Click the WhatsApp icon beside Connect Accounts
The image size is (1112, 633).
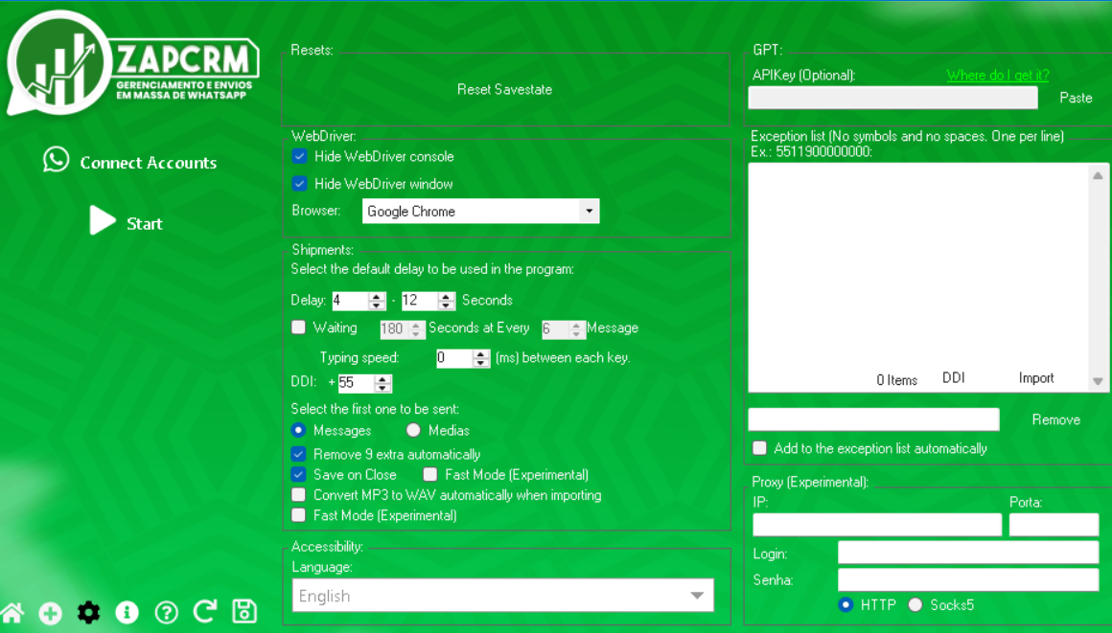pyautogui.click(x=57, y=160)
